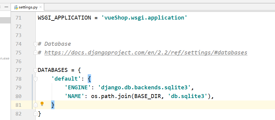
Task: Collapse the tool window with minus icon
Action: [6, 7]
